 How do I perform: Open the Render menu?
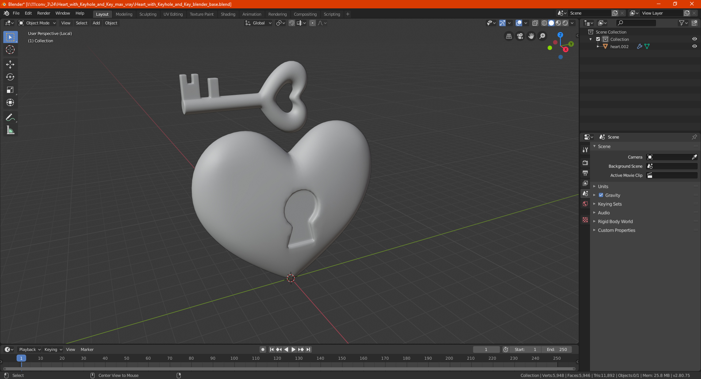pos(43,13)
